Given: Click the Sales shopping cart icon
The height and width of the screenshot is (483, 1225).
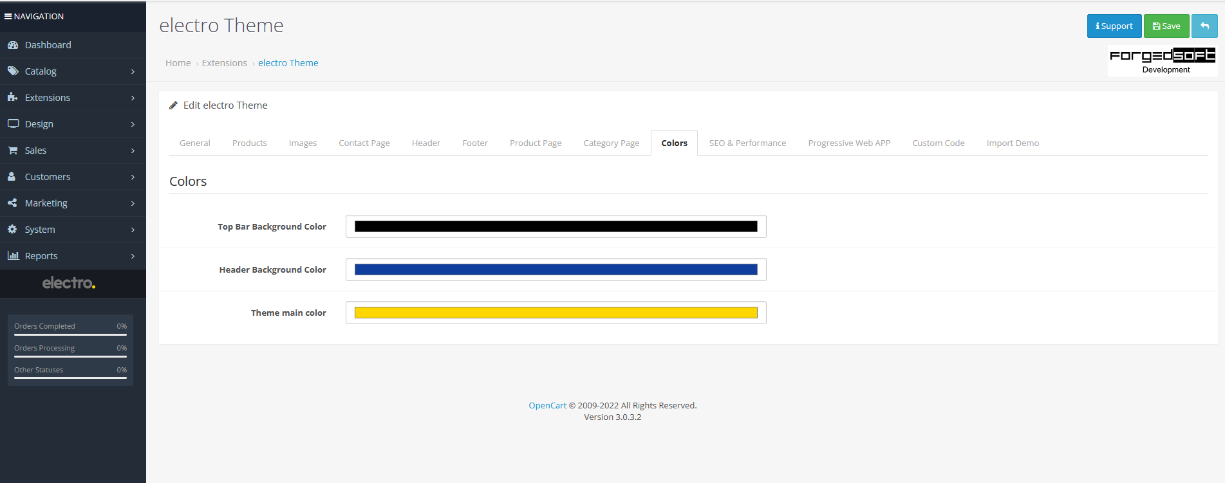Looking at the screenshot, I should click(x=13, y=150).
